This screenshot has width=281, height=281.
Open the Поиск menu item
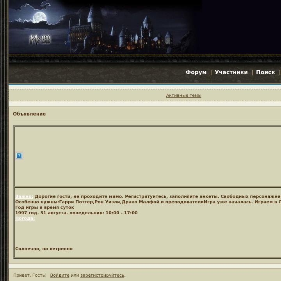tap(265, 72)
